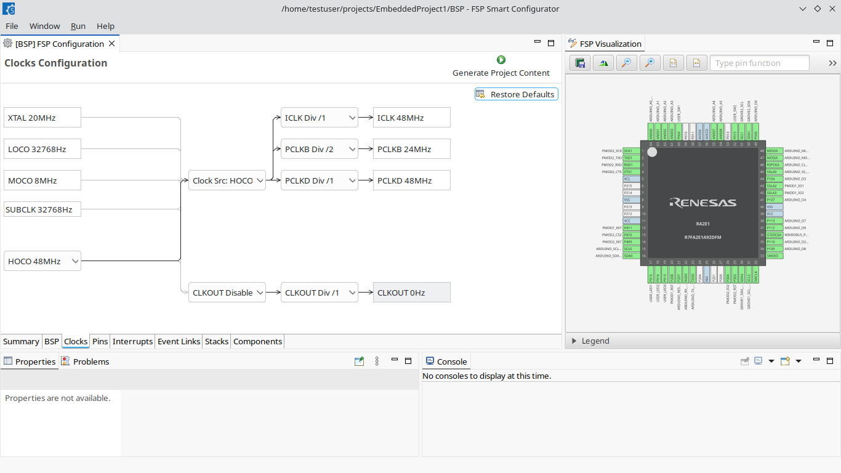Zoom out of the chip visualization
This screenshot has height=473, width=841.
[626, 63]
